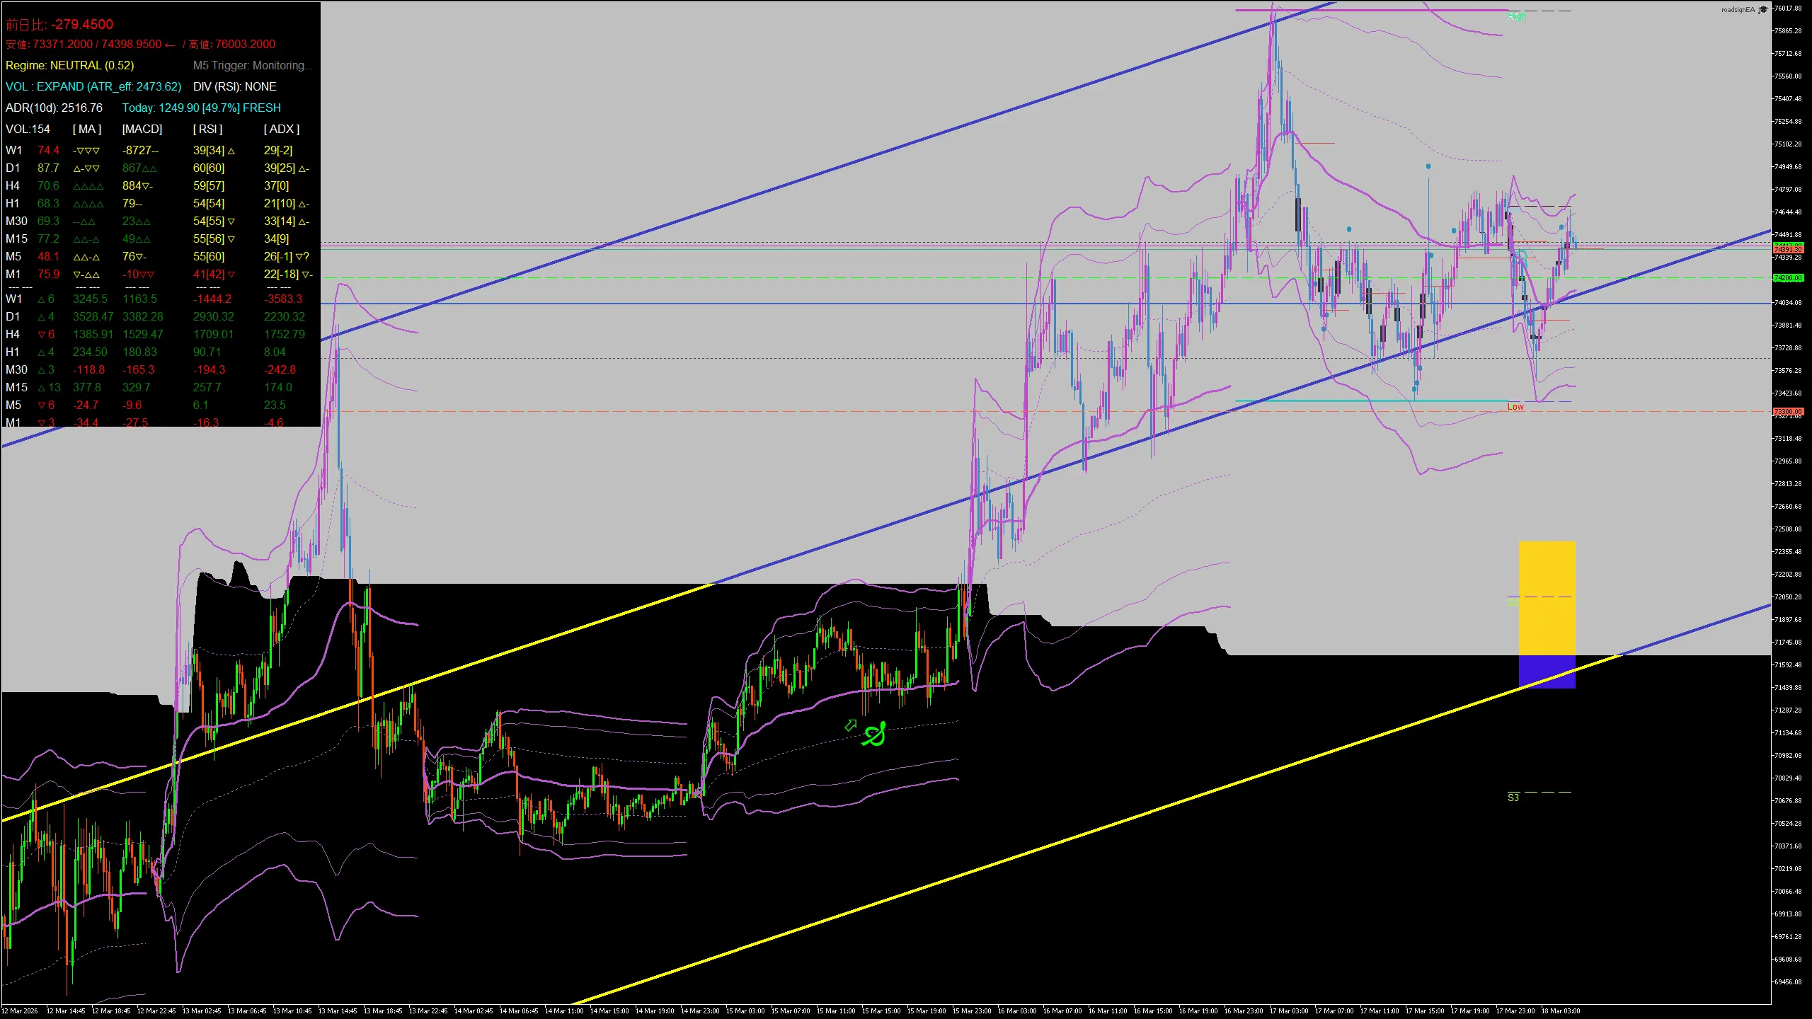Click the DIV (RSI): NONE label
1812x1019 pixels.
(235, 86)
